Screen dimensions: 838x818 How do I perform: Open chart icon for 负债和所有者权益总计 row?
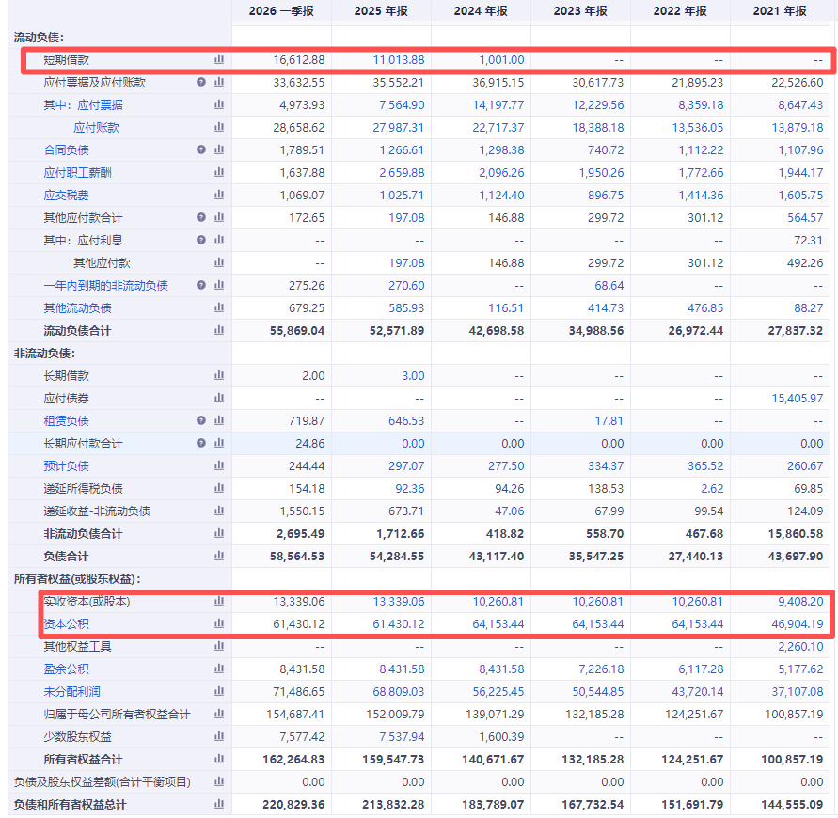(x=218, y=804)
